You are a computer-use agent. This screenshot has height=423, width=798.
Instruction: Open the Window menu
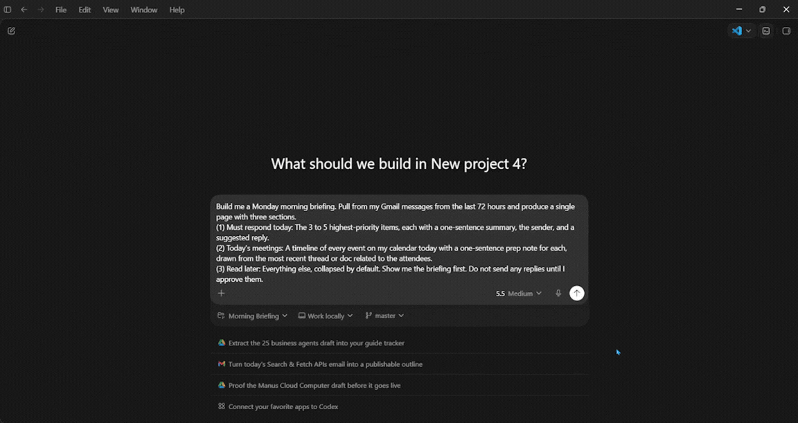143,10
